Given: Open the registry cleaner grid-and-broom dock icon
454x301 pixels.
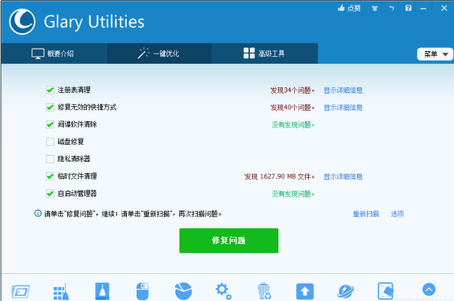Looking at the screenshot, I should click(61, 292).
